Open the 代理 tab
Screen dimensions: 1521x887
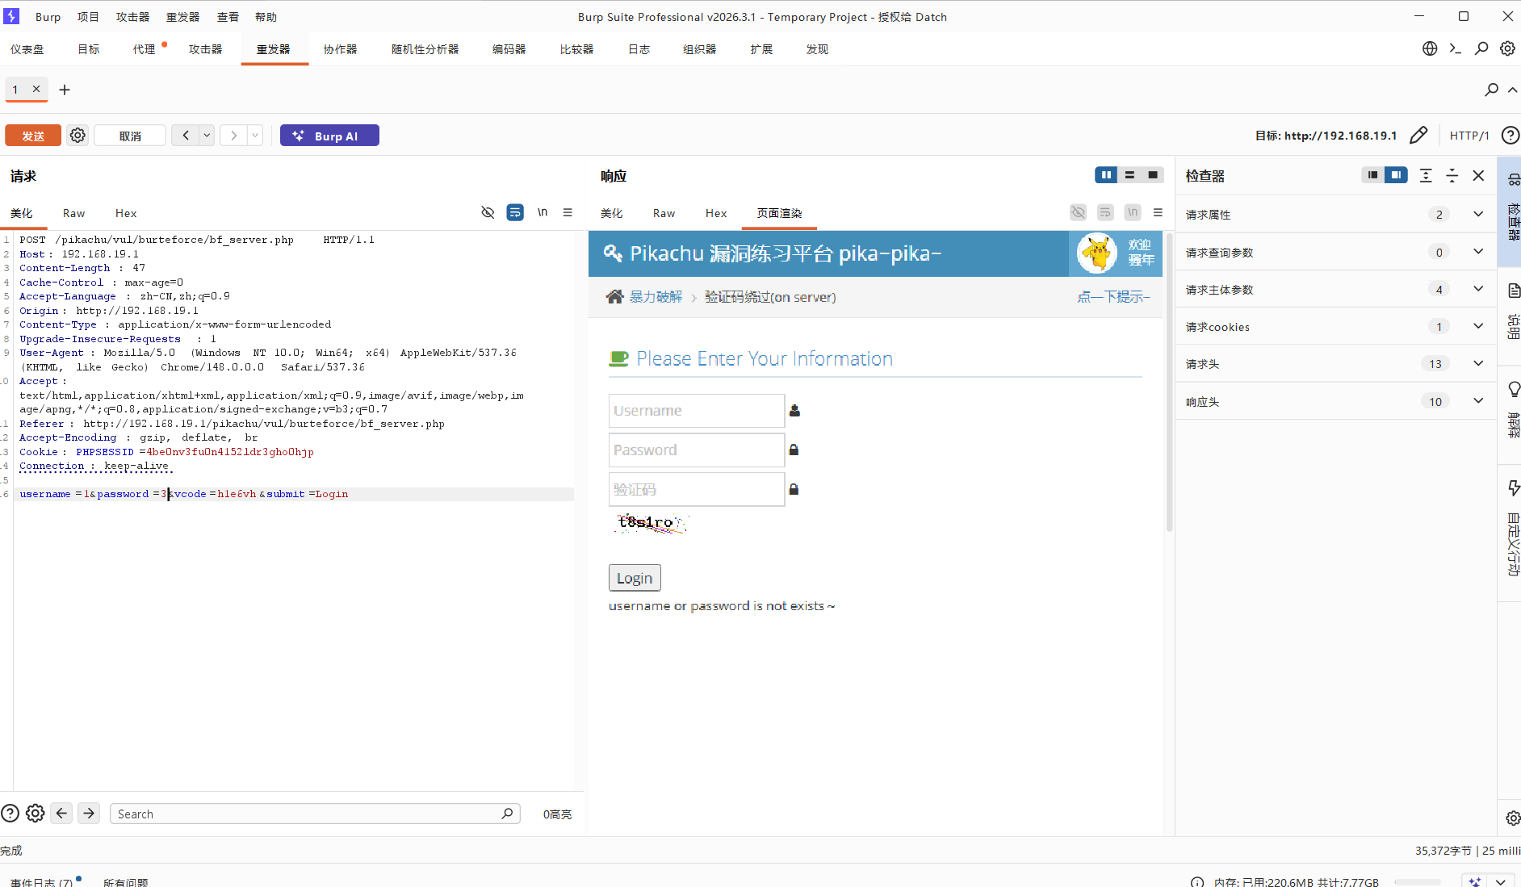point(144,49)
